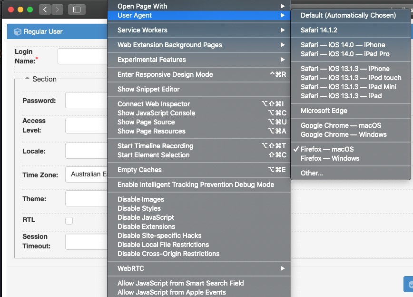Screen dimensions: 413x297
Task: Select Google Chrome macOS user agent
Action: pyautogui.click(x=351, y=125)
